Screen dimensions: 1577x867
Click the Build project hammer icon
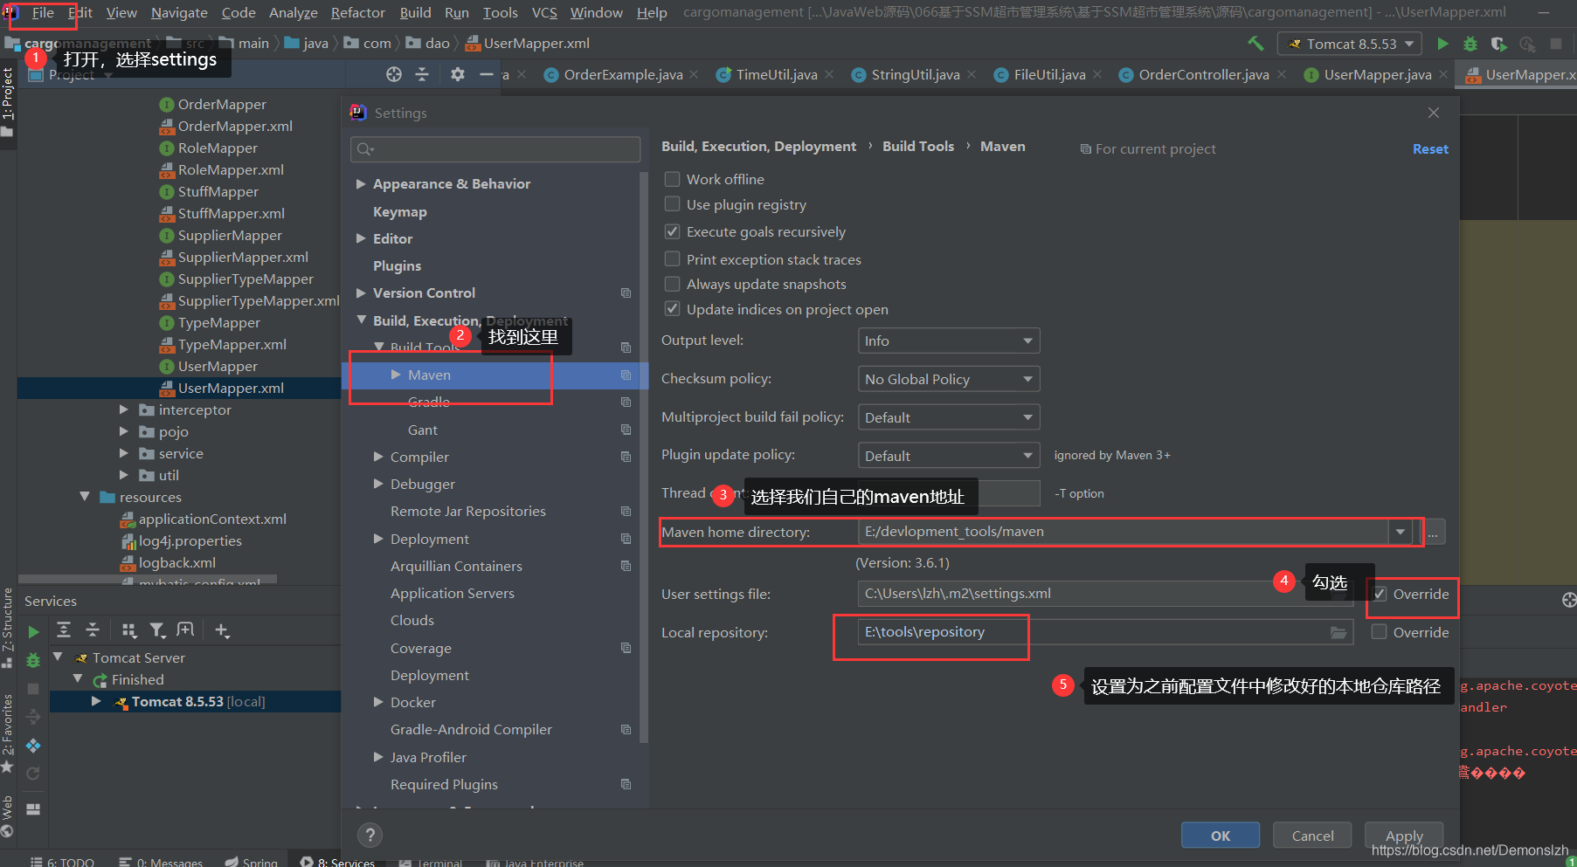1255,44
